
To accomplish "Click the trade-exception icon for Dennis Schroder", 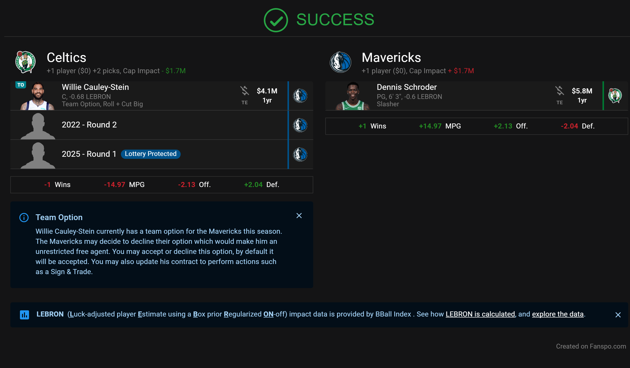I will [559, 91].
